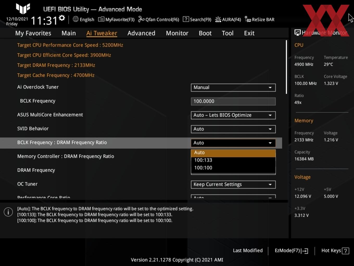Select the Ai Tweaker tab
The image size is (354, 266).
pyautogui.click(x=102, y=33)
